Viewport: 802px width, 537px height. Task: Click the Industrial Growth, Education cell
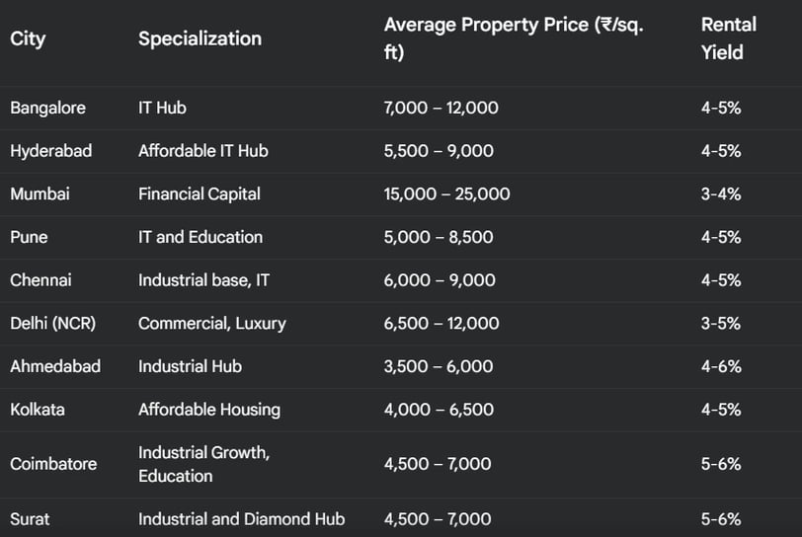click(x=204, y=464)
